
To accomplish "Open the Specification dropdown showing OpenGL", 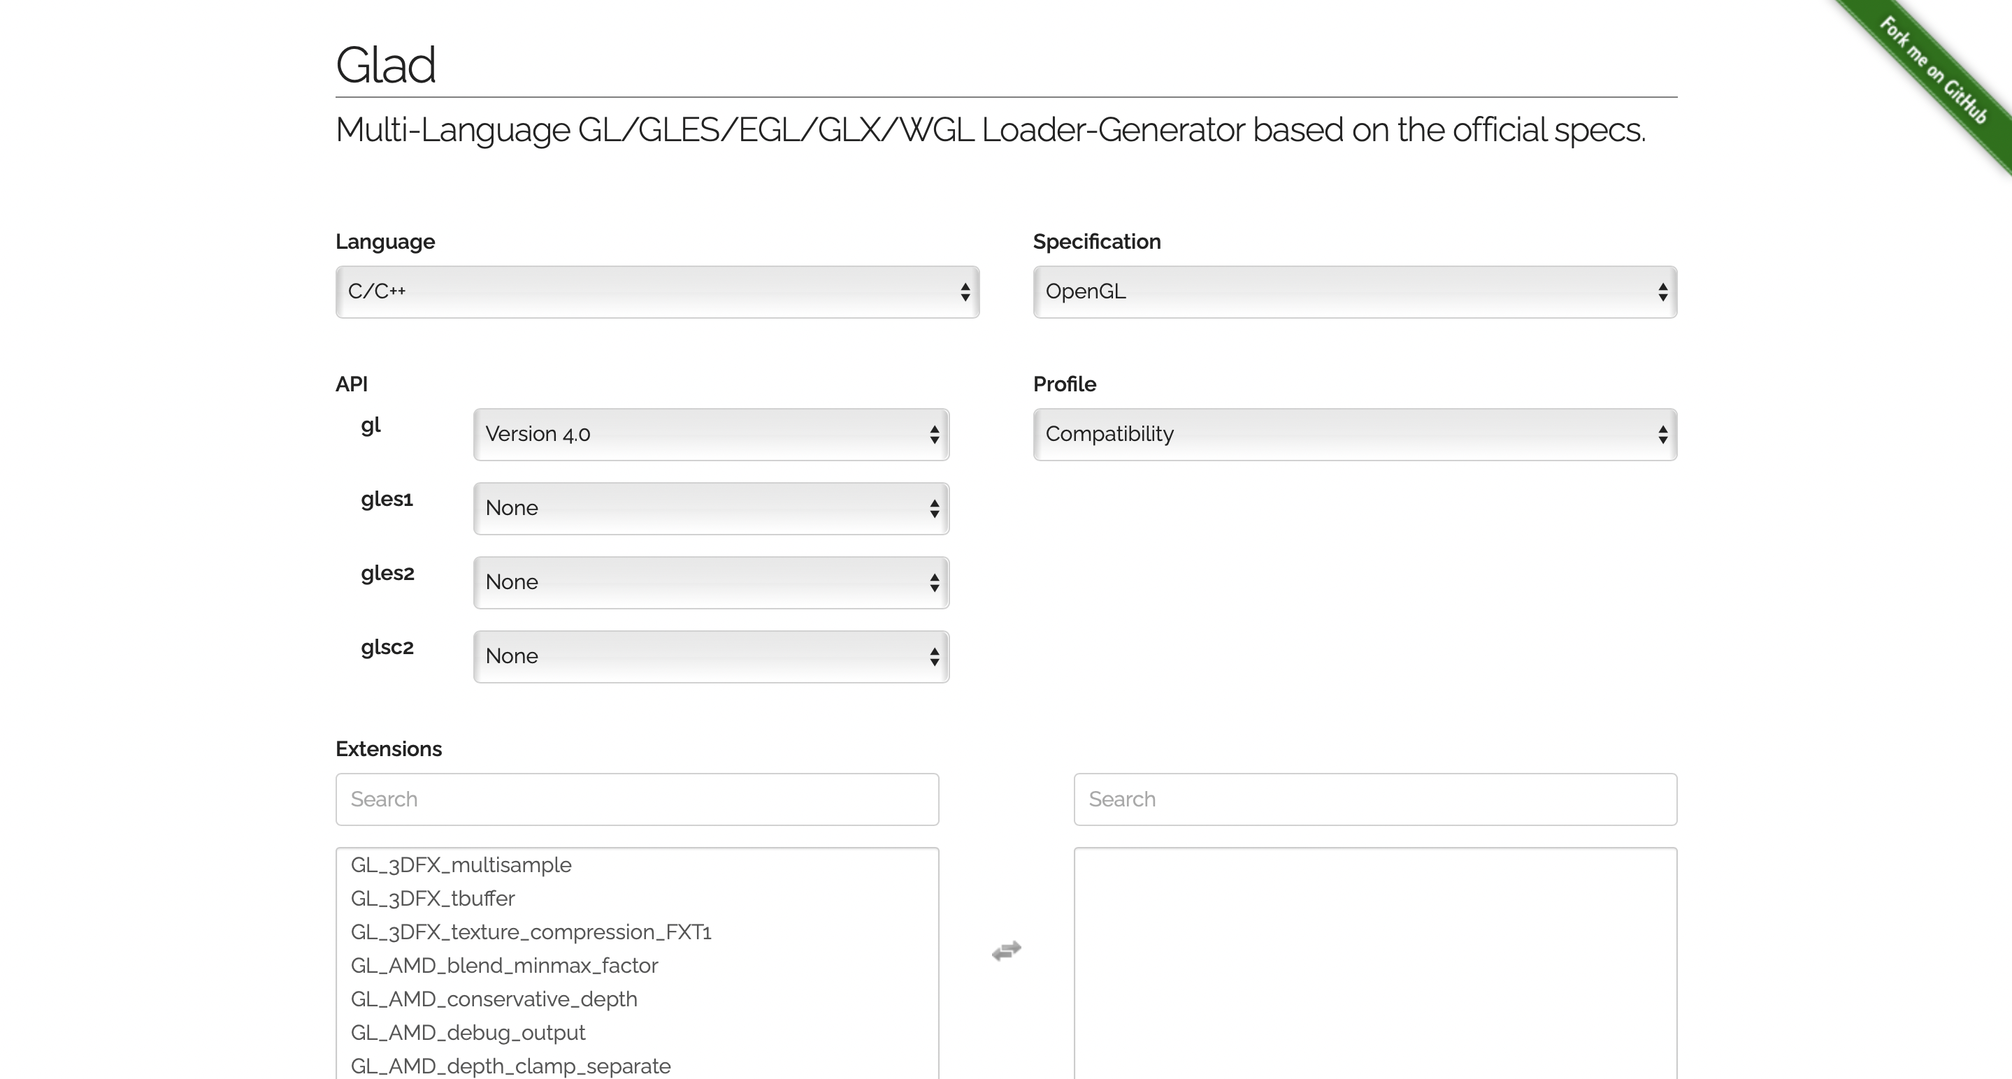I will (x=1354, y=292).
